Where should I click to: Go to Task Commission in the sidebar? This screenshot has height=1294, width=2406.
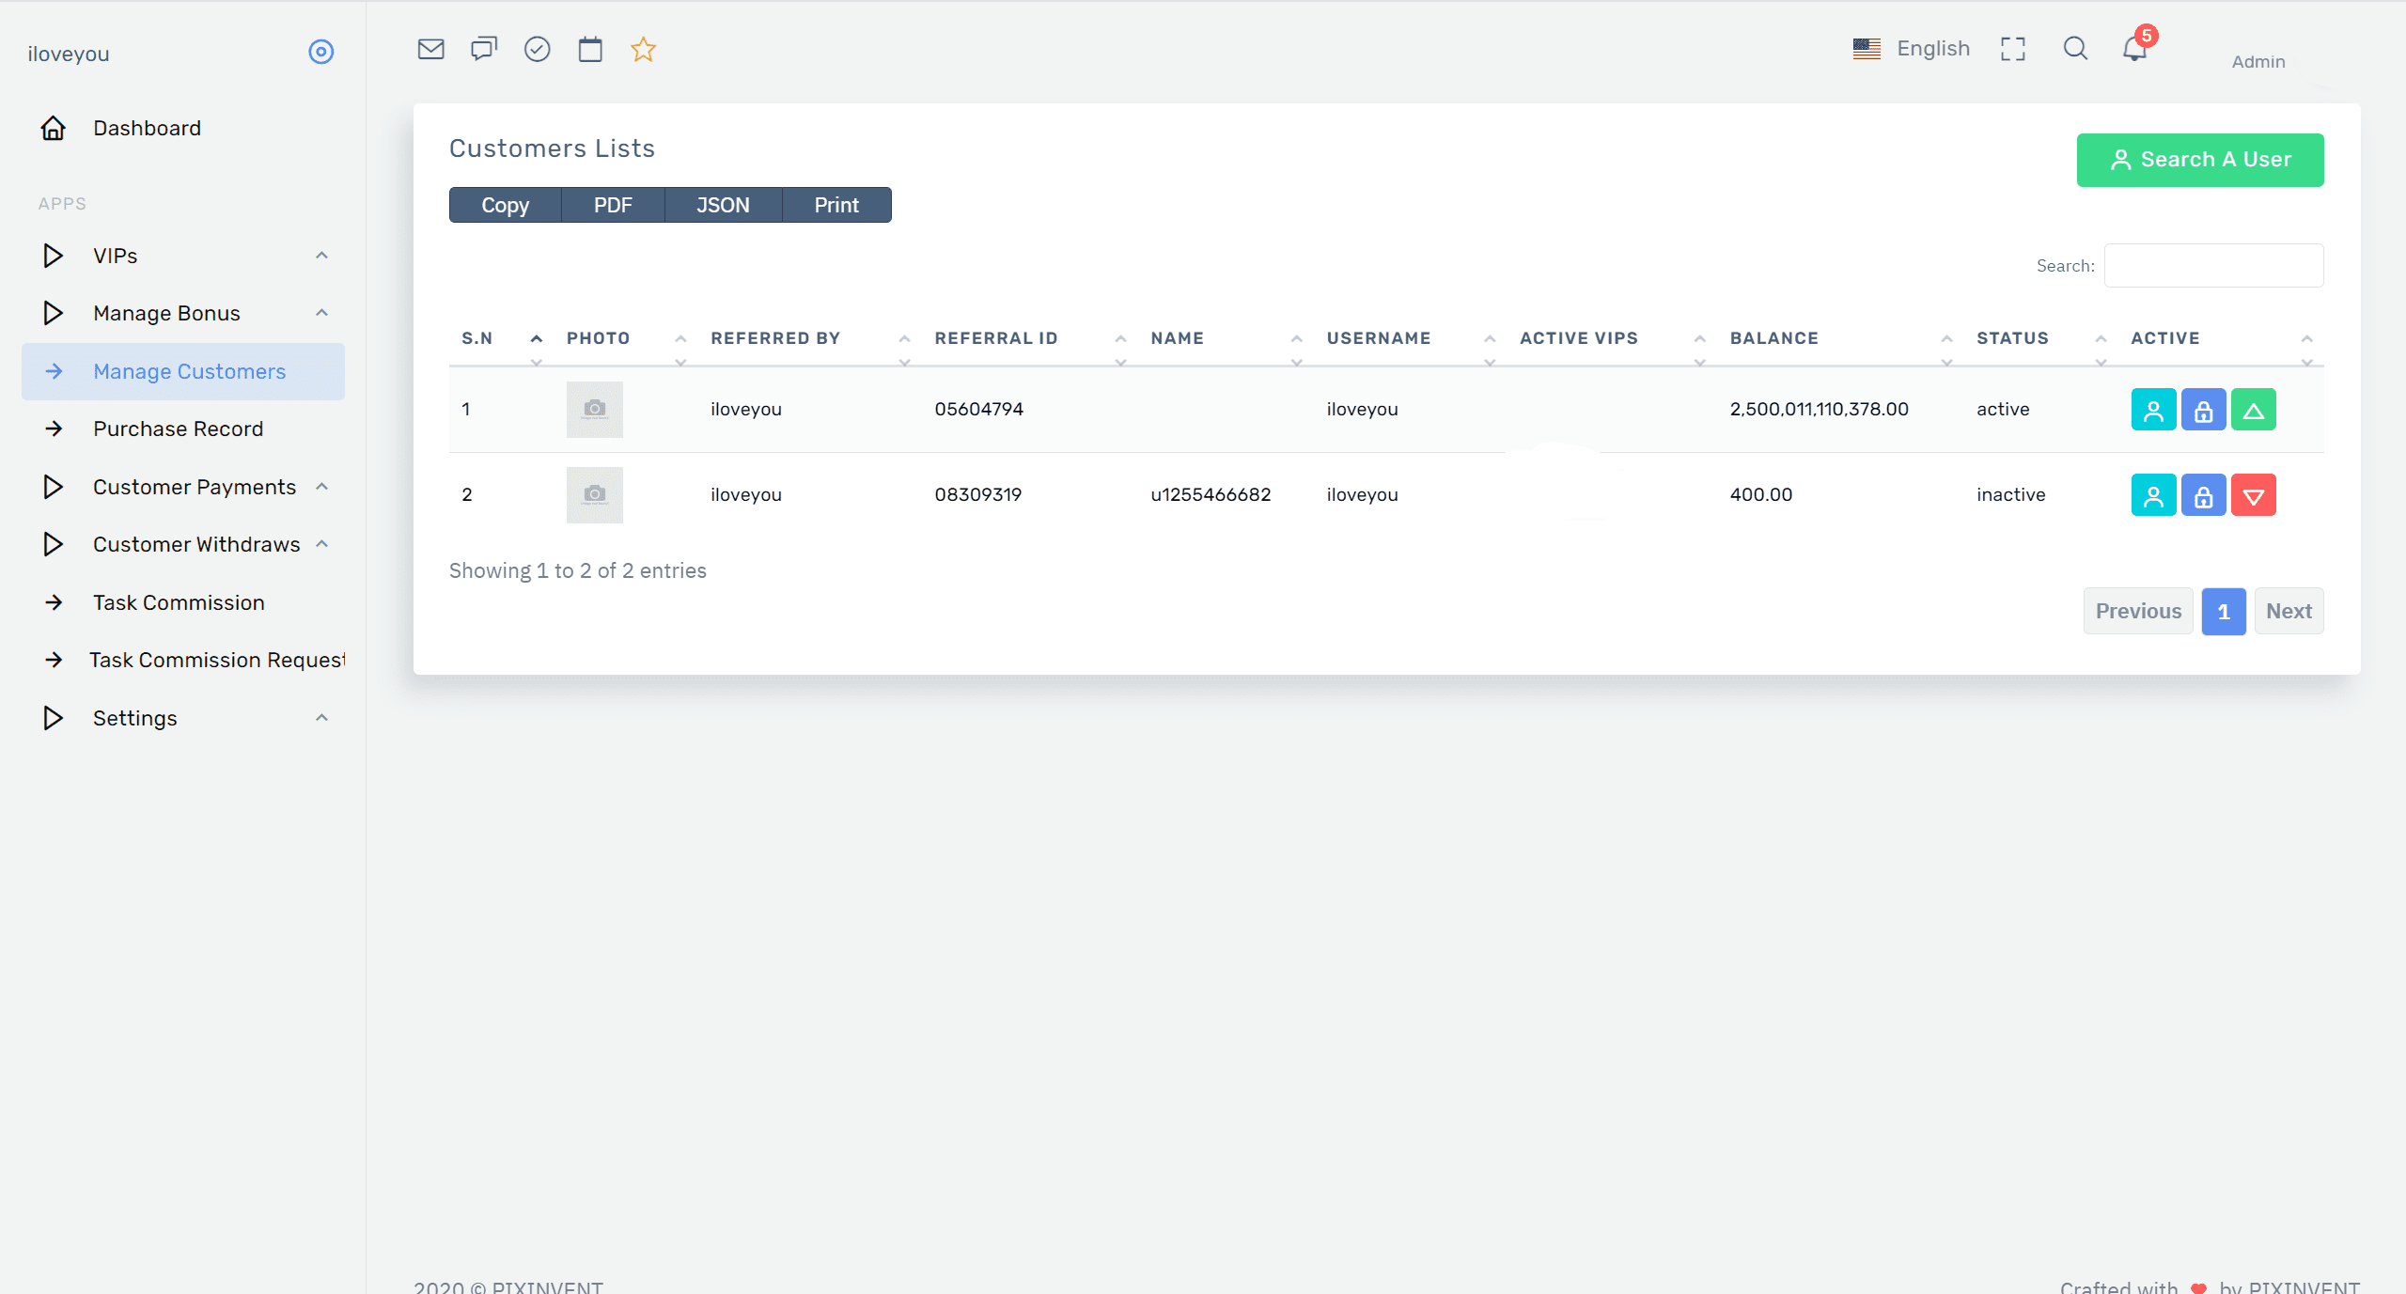click(x=179, y=602)
